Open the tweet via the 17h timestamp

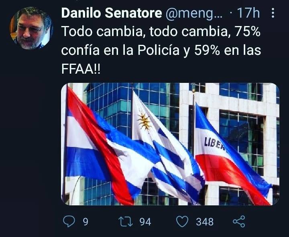click(248, 13)
